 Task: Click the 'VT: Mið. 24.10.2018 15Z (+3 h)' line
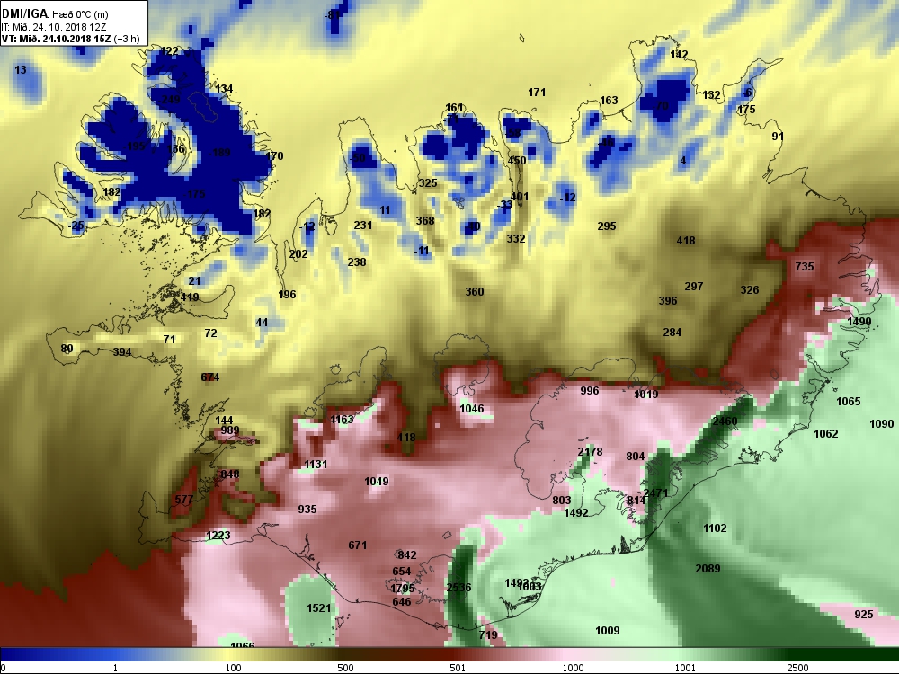pos(70,39)
